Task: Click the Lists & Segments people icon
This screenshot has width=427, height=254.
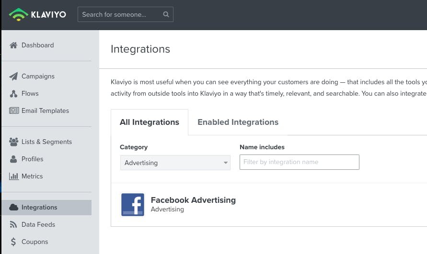Action: pyautogui.click(x=13, y=142)
